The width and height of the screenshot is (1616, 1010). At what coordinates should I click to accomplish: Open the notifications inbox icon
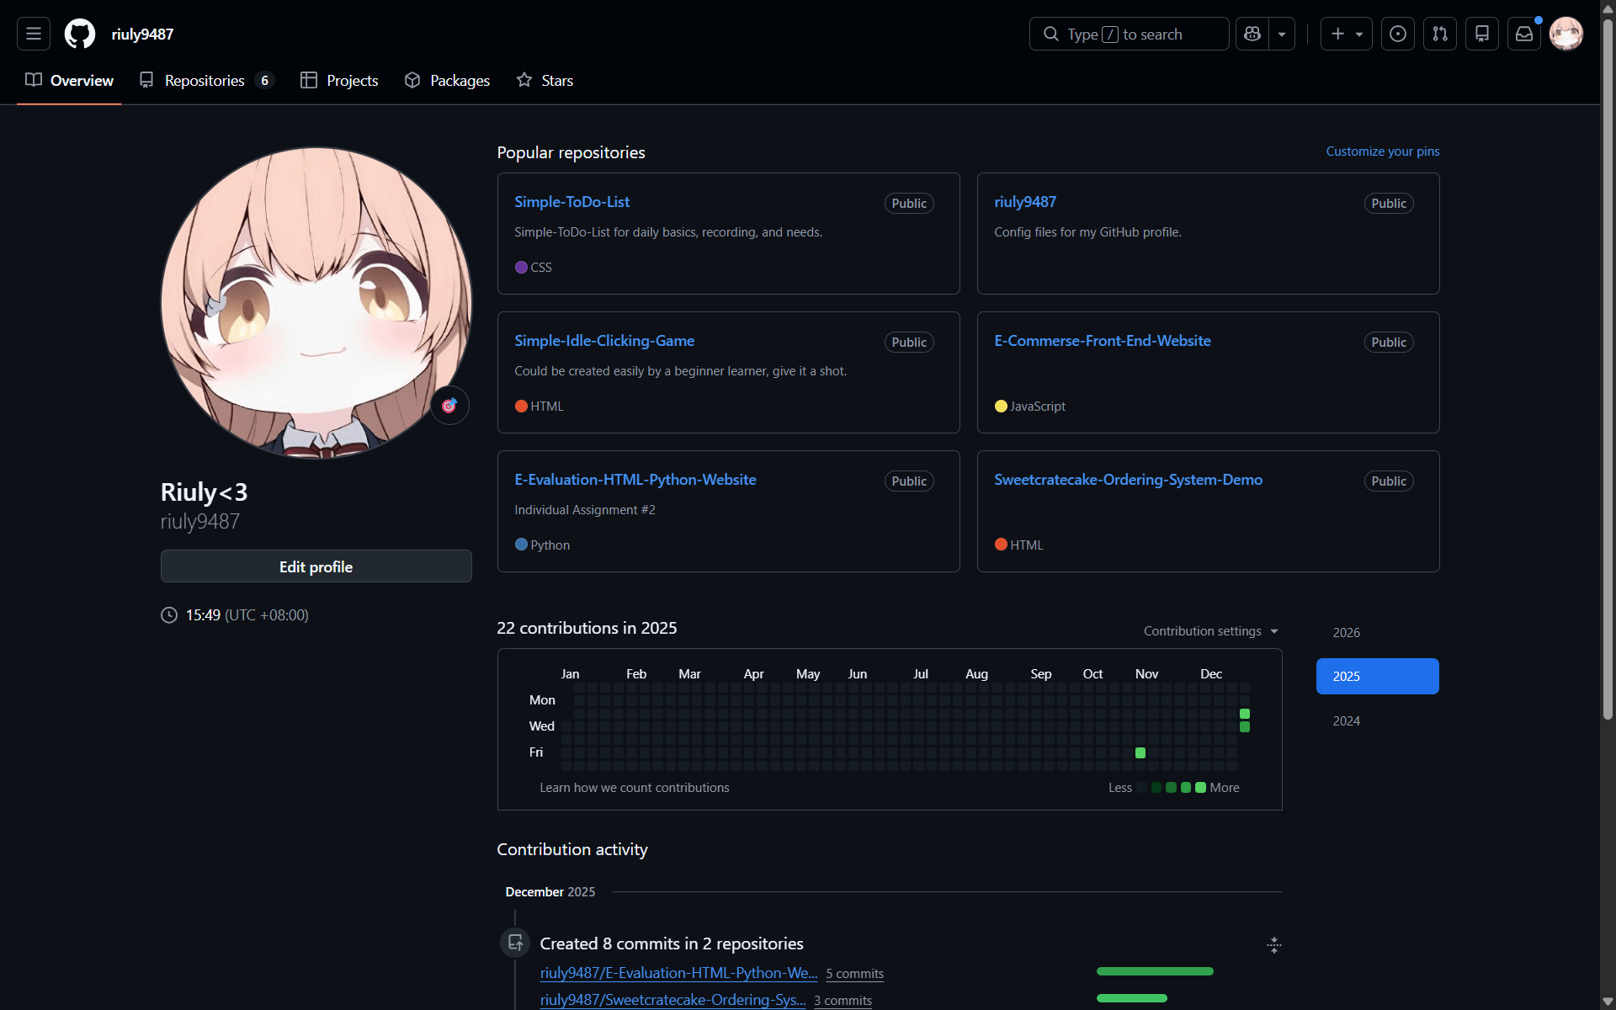pos(1523,34)
